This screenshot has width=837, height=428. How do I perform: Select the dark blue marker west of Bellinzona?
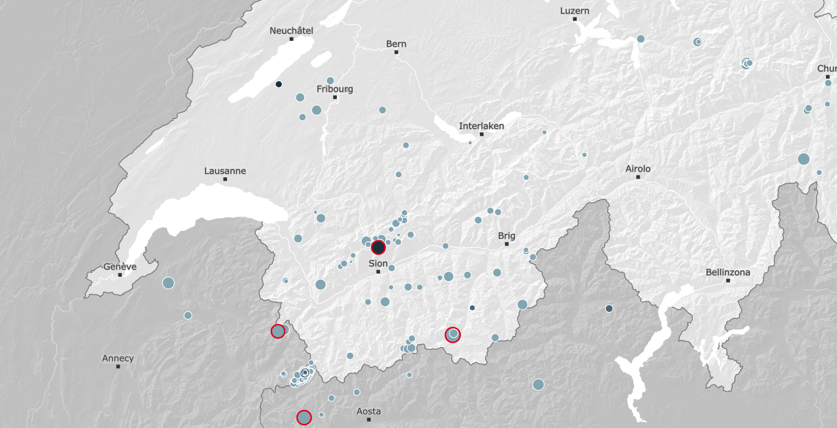pos(609,308)
